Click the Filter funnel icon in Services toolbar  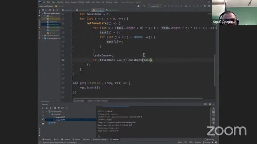59,108
